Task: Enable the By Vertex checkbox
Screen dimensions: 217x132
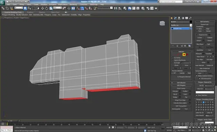Action: point(173,58)
